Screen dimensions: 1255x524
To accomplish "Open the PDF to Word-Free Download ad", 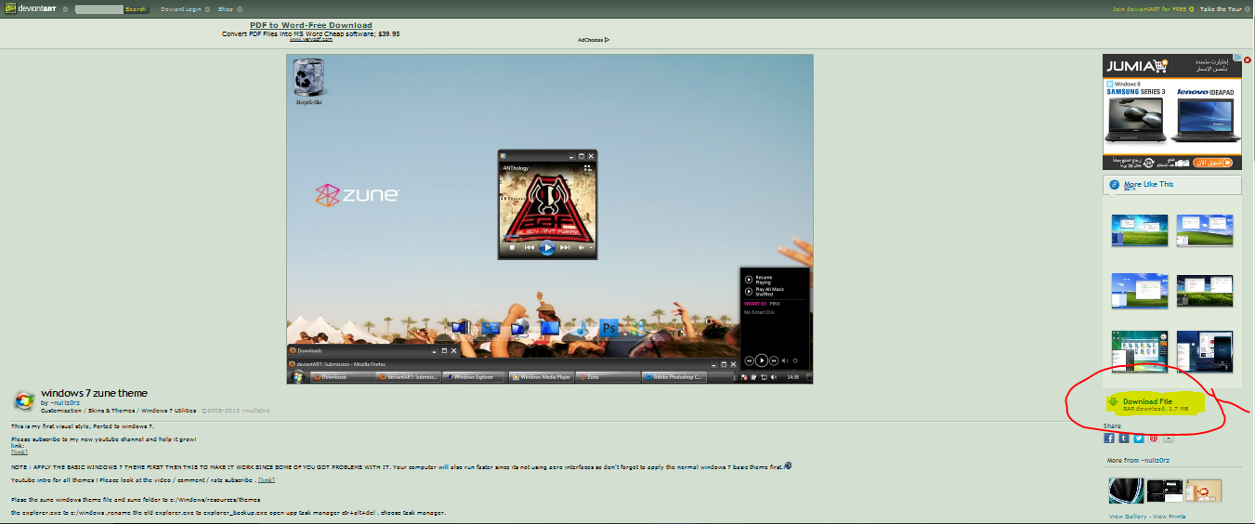I will [x=311, y=25].
